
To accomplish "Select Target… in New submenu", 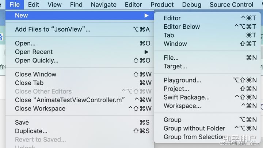I will pos(207,66).
